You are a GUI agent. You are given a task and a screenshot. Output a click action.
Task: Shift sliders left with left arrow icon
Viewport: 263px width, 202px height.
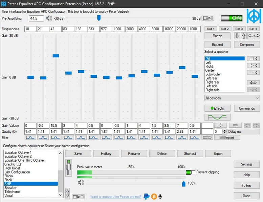250,36
